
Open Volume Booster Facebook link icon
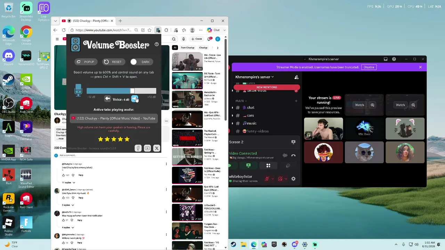(138, 148)
